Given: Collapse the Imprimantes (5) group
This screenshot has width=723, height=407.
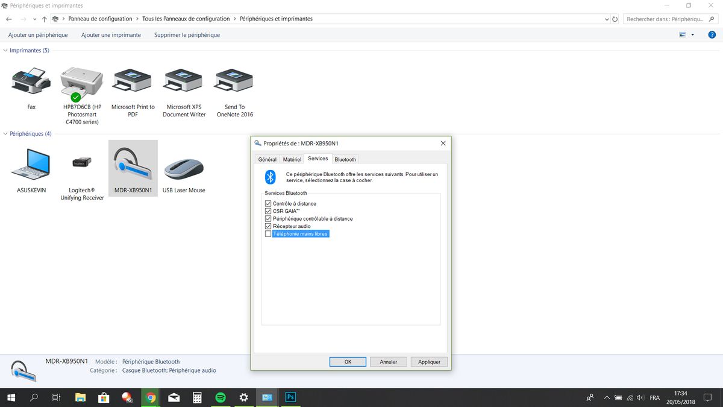Looking at the screenshot, I should 6,51.
